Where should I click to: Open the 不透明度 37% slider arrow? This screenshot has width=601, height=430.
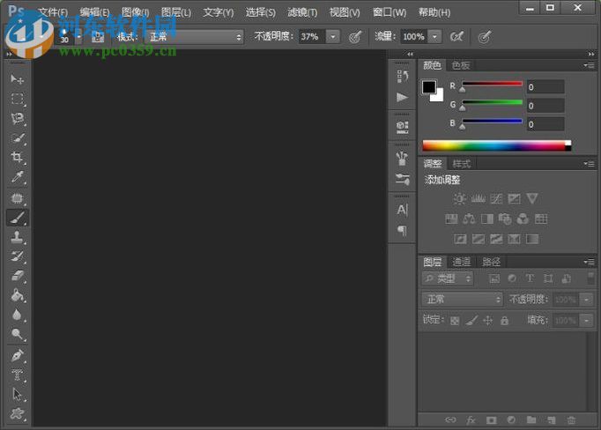[332, 37]
